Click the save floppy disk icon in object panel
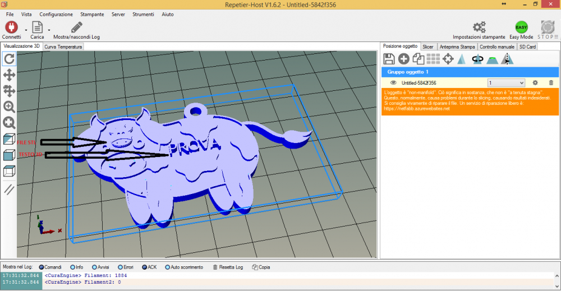Image resolution: width=561 pixels, height=291 pixels. [x=389, y=59]
